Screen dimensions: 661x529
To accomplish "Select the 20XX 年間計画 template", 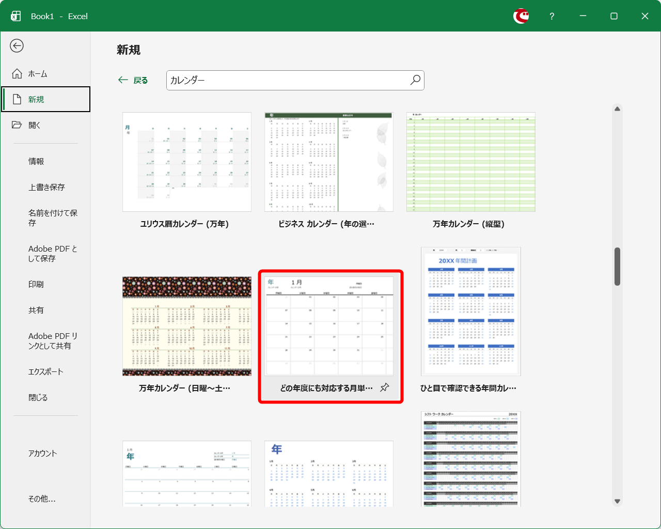I will pos(470,311).
